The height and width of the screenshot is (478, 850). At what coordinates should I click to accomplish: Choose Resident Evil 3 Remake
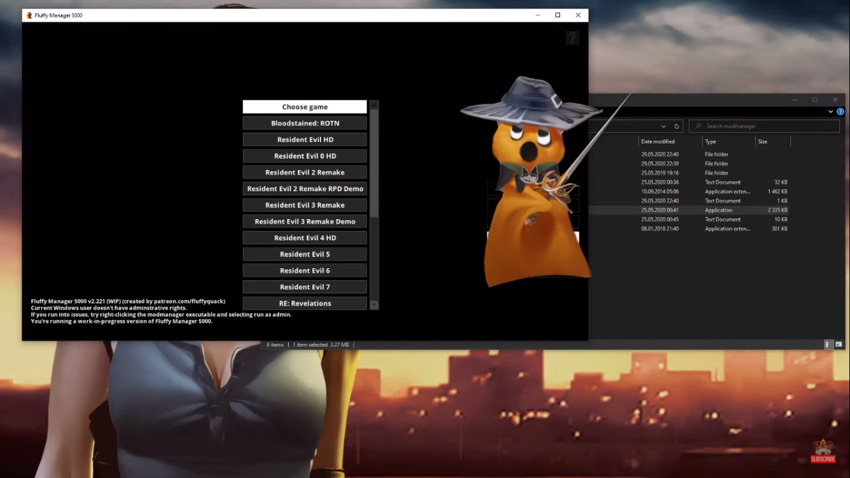point(305,205)
